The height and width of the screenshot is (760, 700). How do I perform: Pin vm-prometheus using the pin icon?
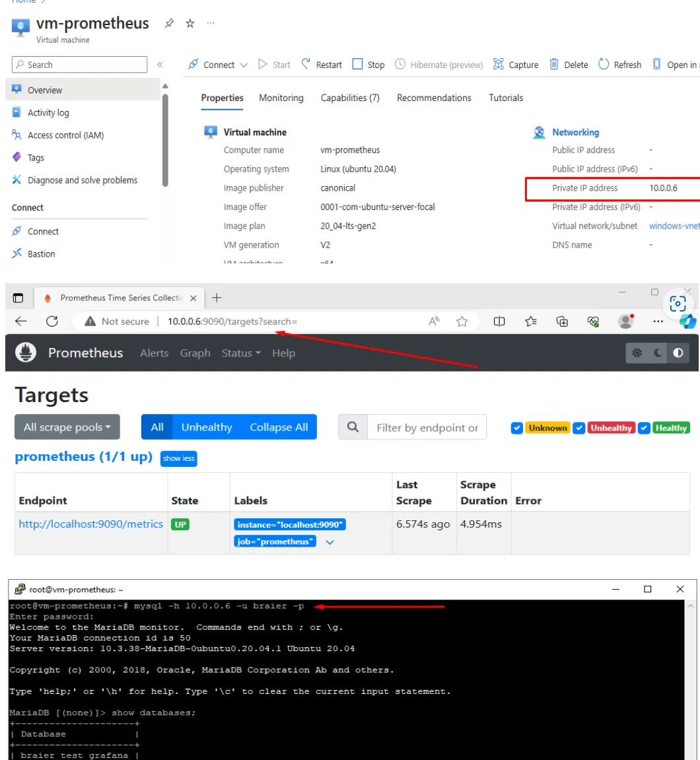(169, 22)
